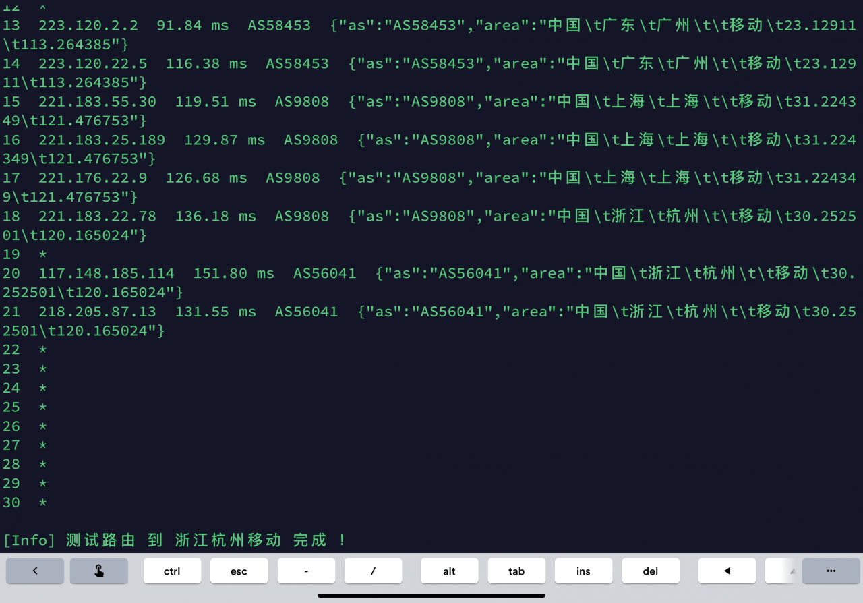Click the 浙江杭州移动 text in info line
The image size is (863, 603).
[228, 540]
